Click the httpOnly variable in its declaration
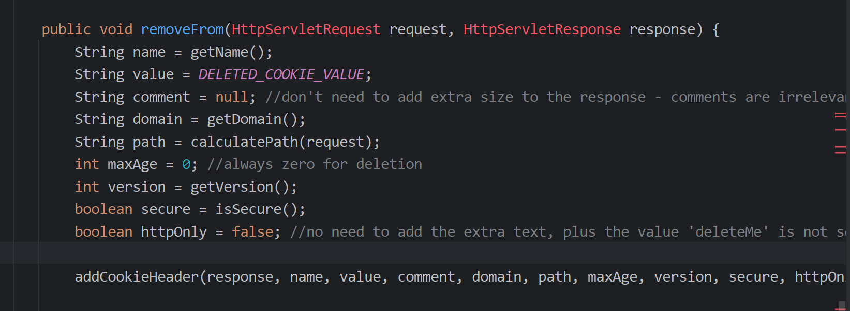The width and height of the screenshot is (850, 311). pyautogui.click(x=174, y=232)
